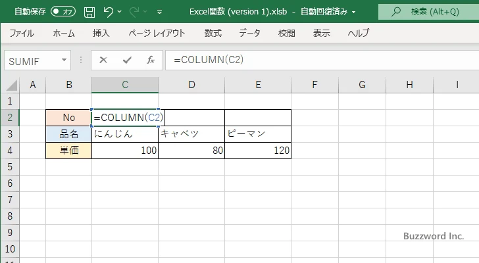Click in the formula bar text
Screen dimensions: 479x263
(x=322, y=60)
